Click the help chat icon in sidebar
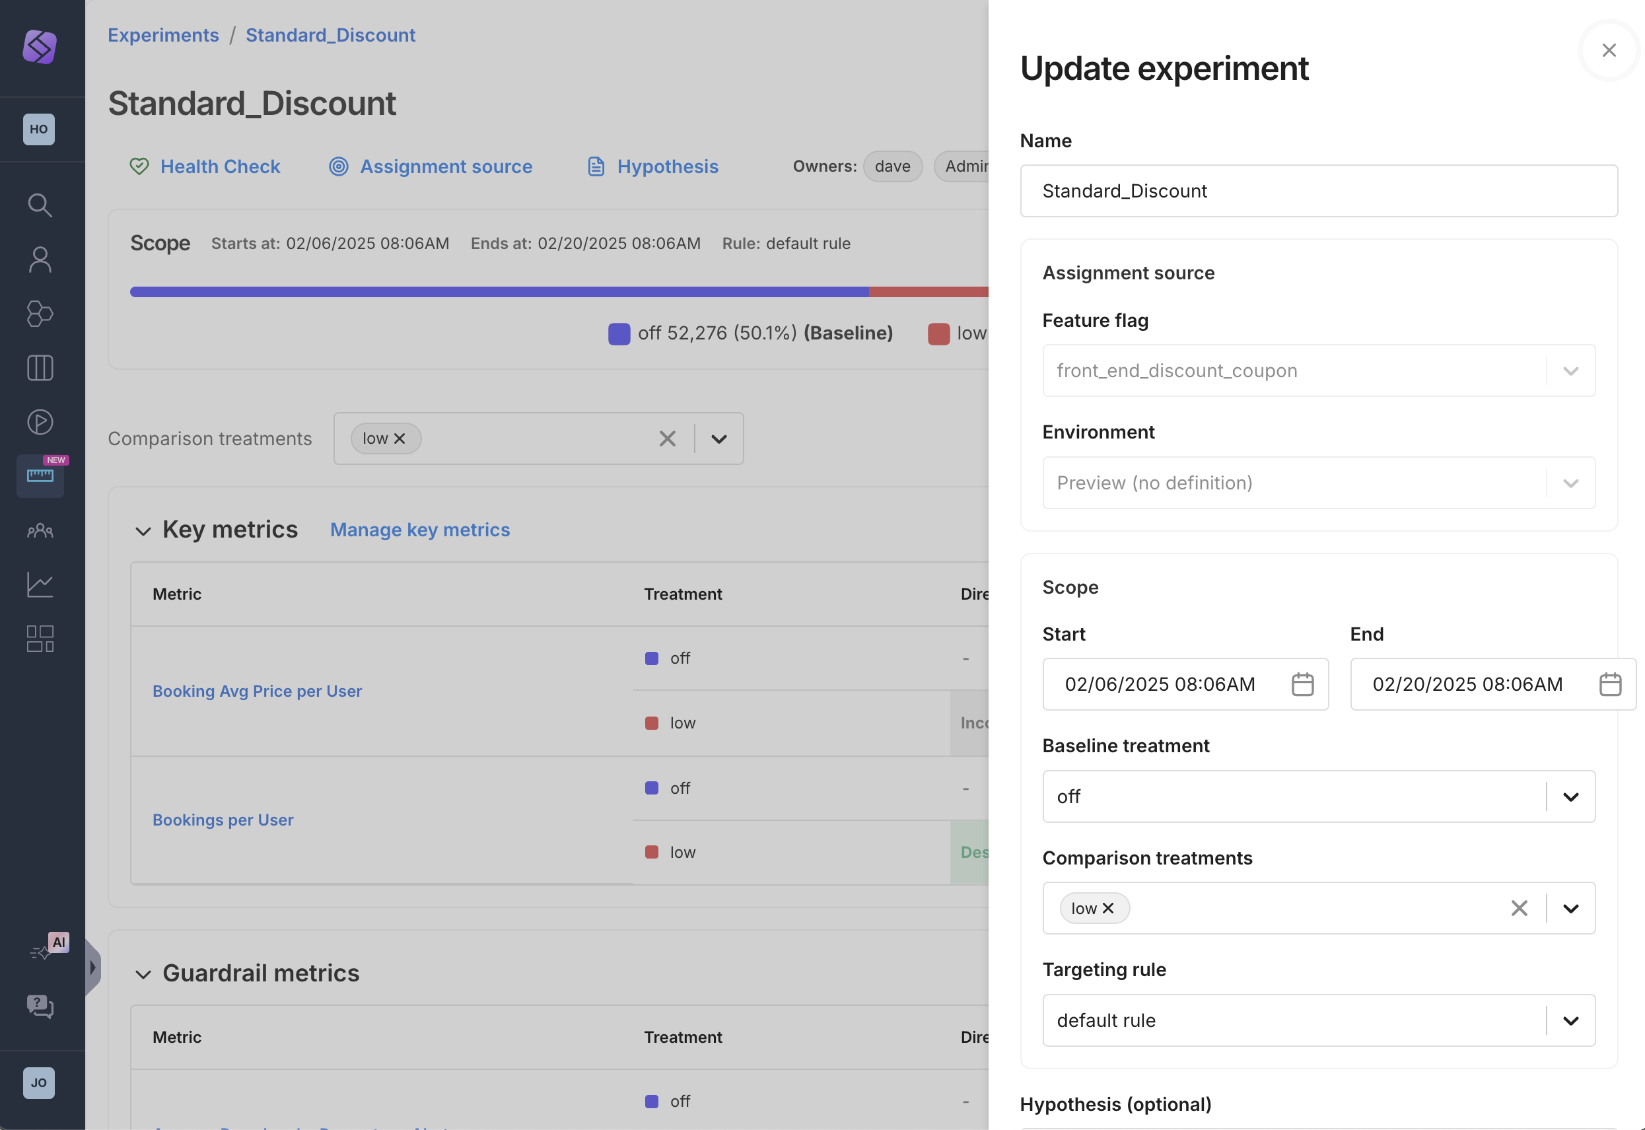 pos(40,1006)
